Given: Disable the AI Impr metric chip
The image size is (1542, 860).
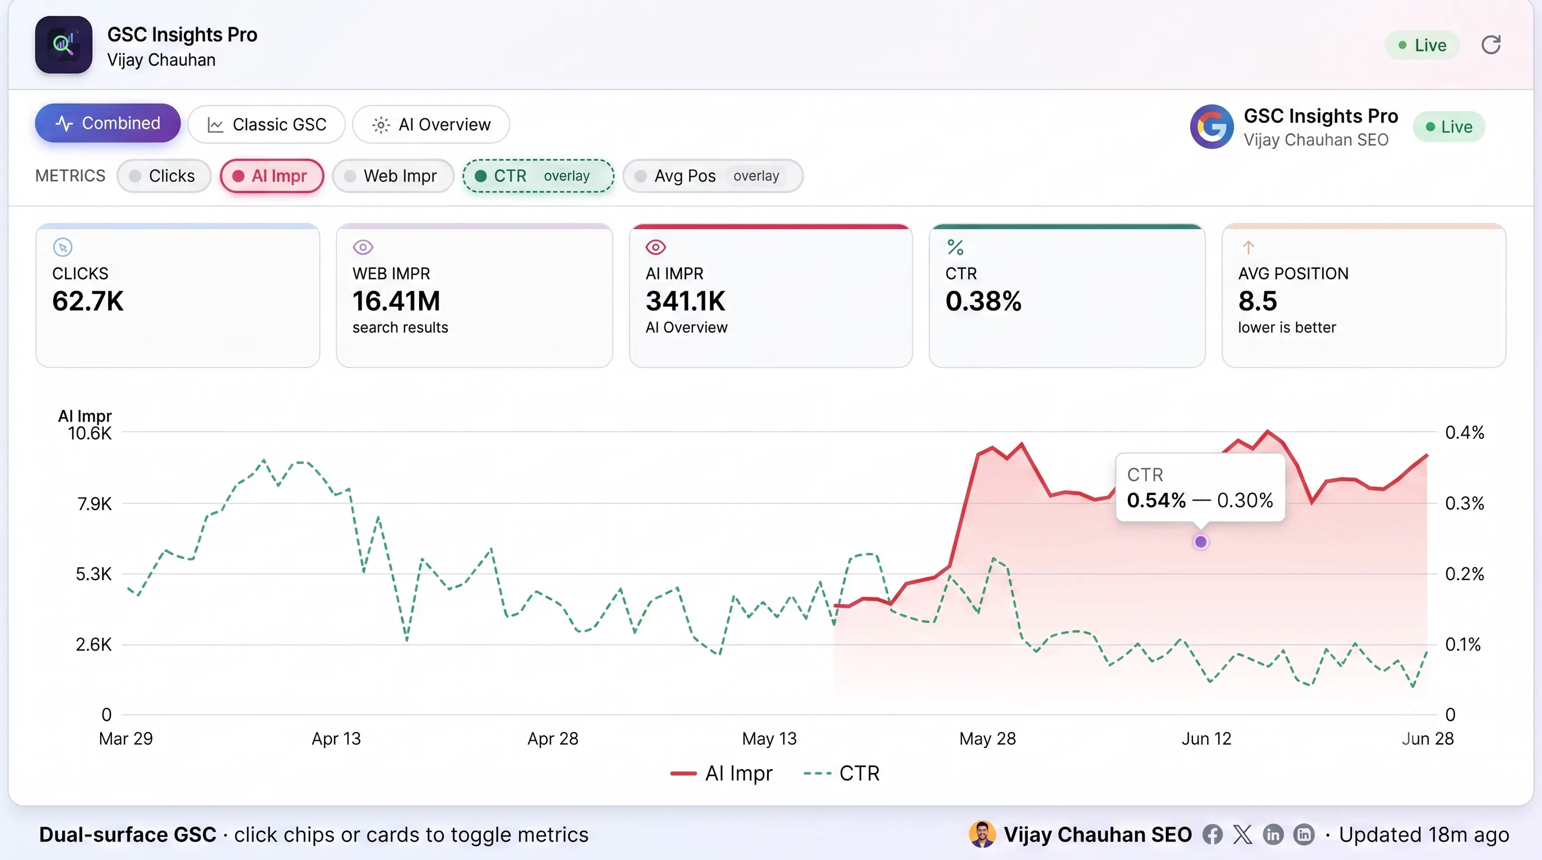Looking at the screenshot, I should coord(272,176).
